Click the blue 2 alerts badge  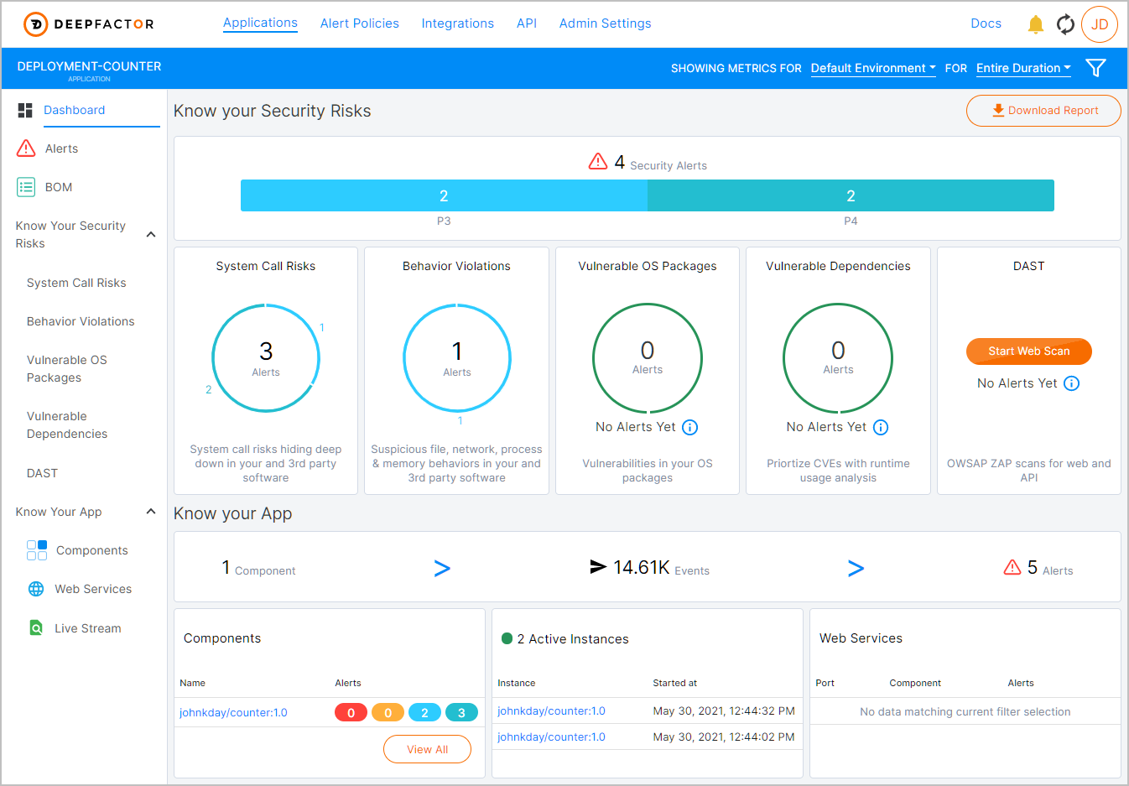424,713
